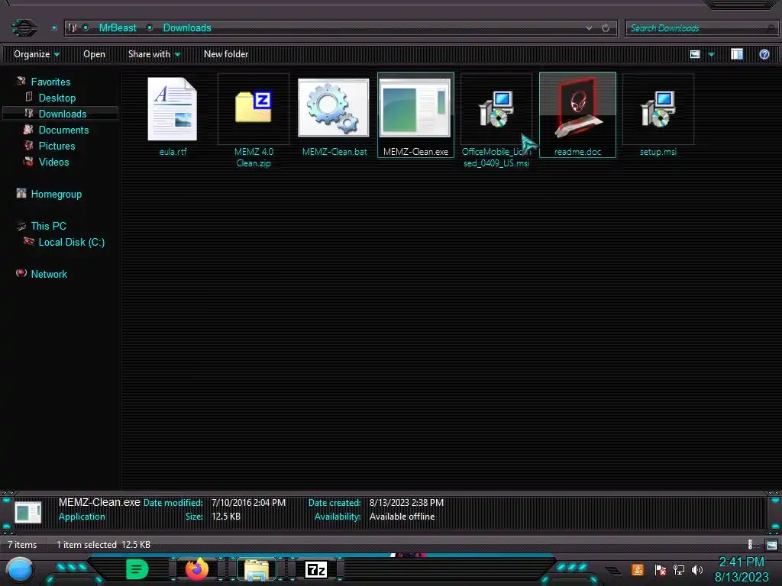Open view options dropdown arrow
The height and width of the screenshot is (586, 782).
[712, 54]
